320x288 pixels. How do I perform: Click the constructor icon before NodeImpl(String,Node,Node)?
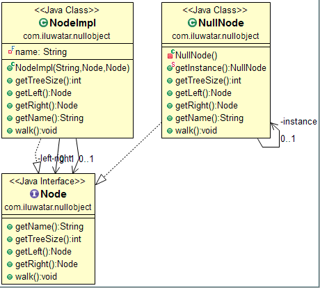point(10,67)
